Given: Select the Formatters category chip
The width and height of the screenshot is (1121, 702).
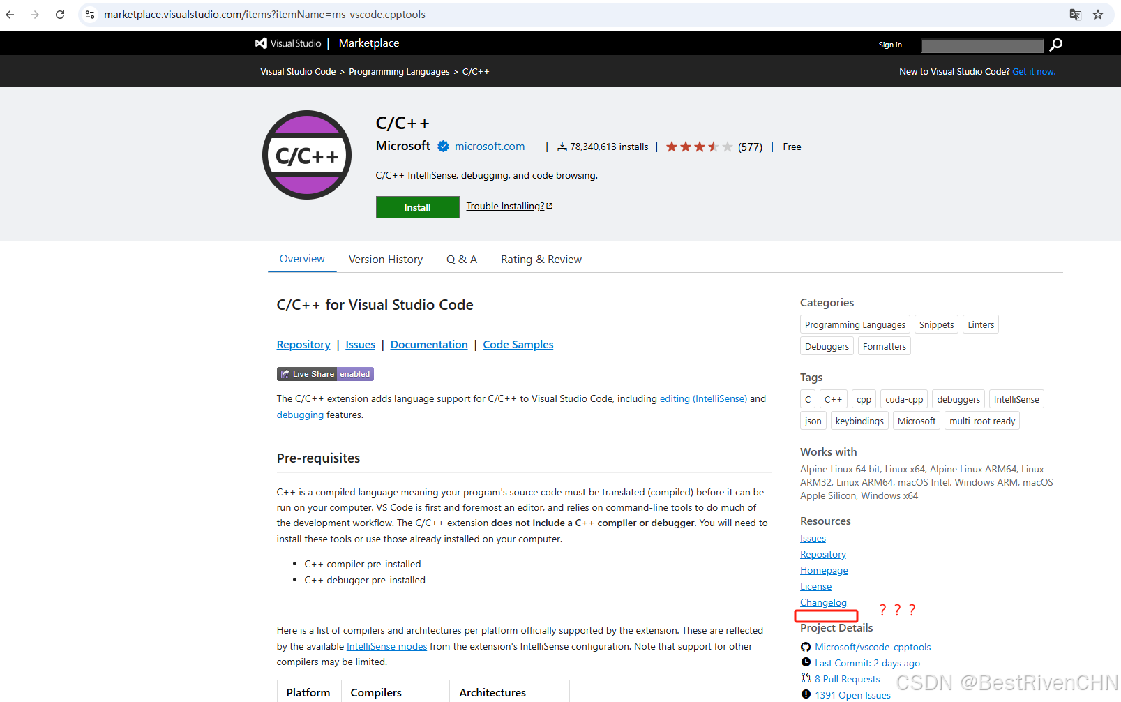Looking at the screenshot, I should (x=885, y=346).
